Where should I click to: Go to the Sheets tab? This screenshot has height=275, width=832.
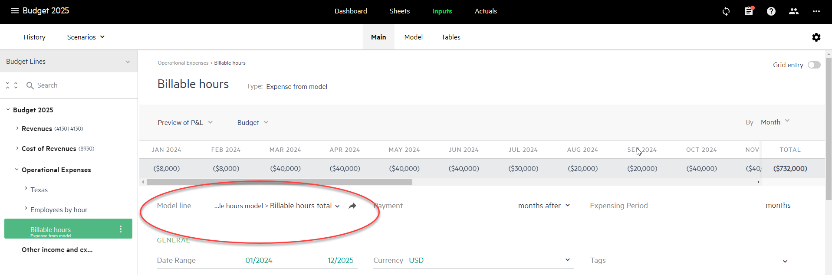pos(400,11)
